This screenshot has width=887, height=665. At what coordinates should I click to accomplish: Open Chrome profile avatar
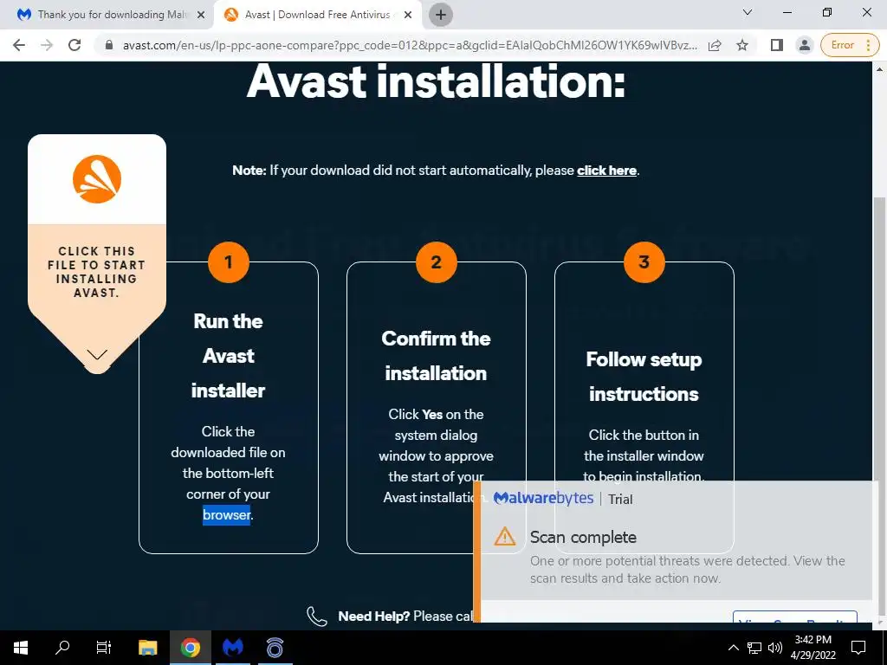click(804, 45)
